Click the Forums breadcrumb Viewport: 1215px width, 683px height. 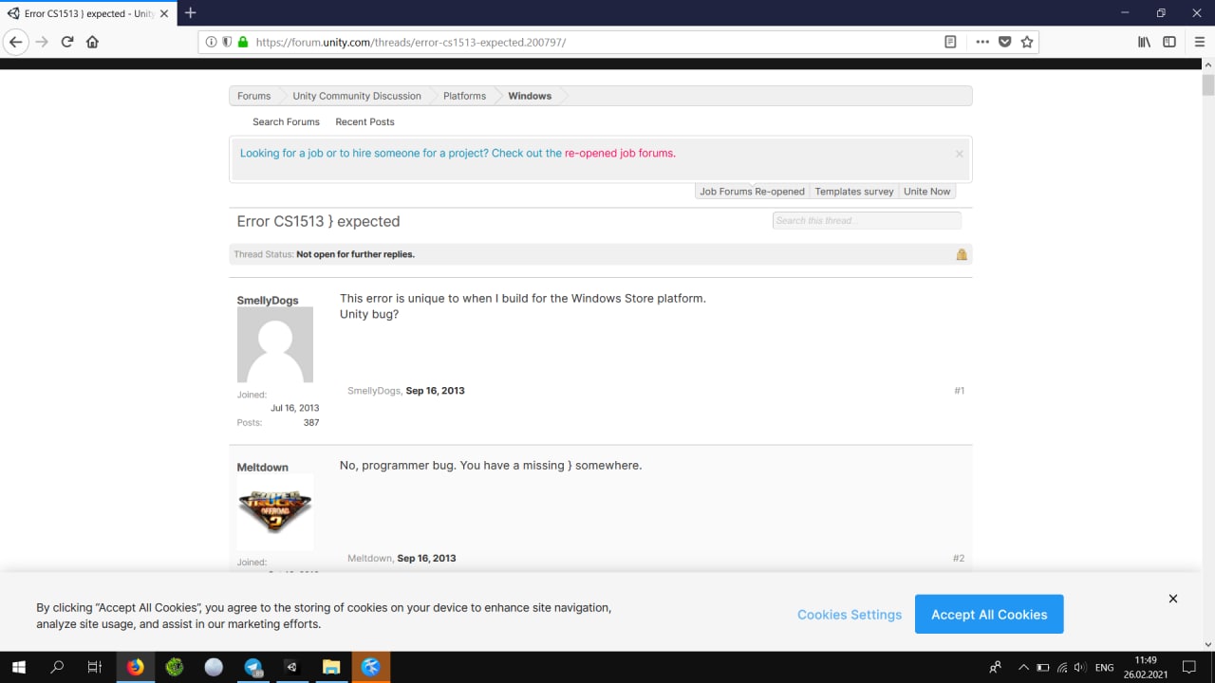[x=253, y=96]
